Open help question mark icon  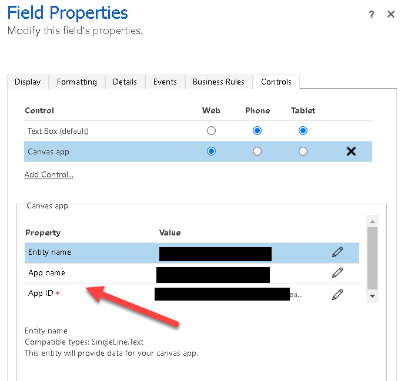[x=372, y=15]
